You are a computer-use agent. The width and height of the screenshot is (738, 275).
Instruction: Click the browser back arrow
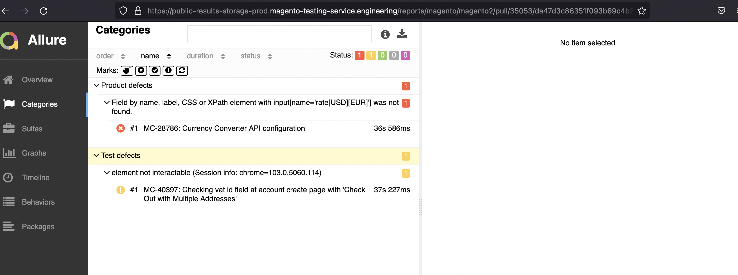[x=6, y=11]
